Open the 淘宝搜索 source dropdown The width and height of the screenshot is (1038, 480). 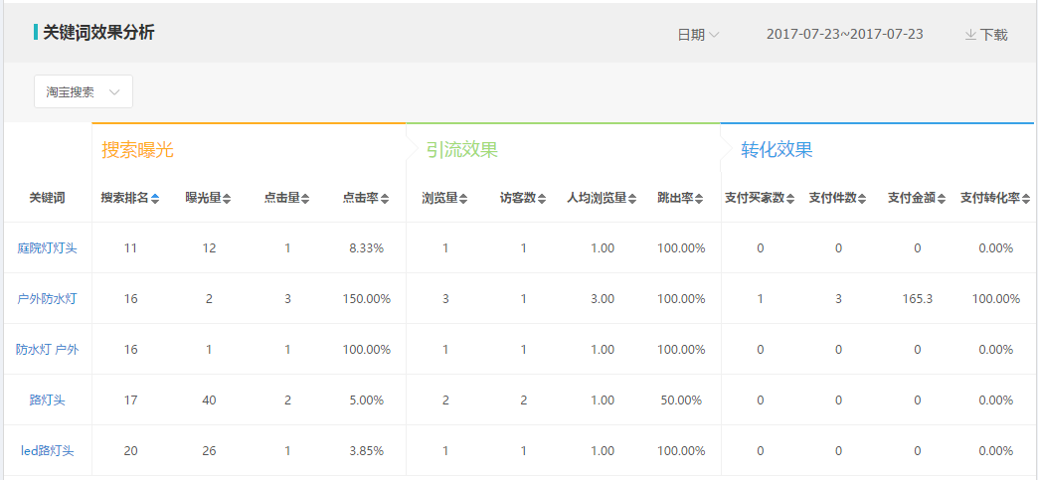point(84,91)
